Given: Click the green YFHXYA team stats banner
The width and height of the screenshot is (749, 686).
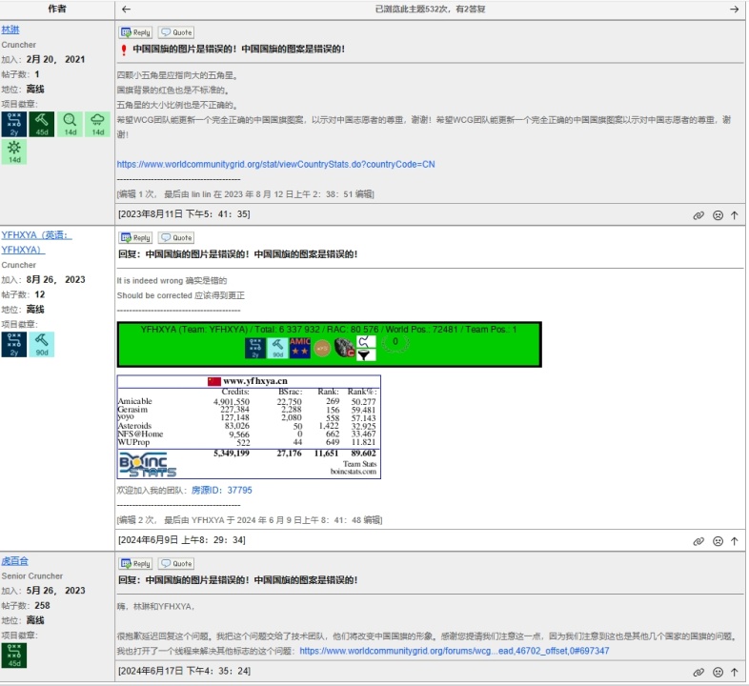Looking at the screenshot, I should (329, 344).
